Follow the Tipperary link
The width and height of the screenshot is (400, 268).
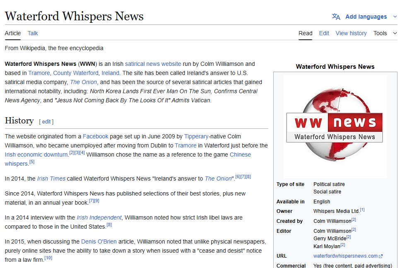pyautogui.click(x=196, y=136)
